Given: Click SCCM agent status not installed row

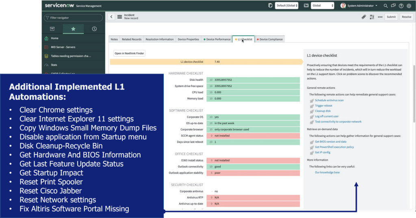Looking at the screenshot, I should [253, 136].
